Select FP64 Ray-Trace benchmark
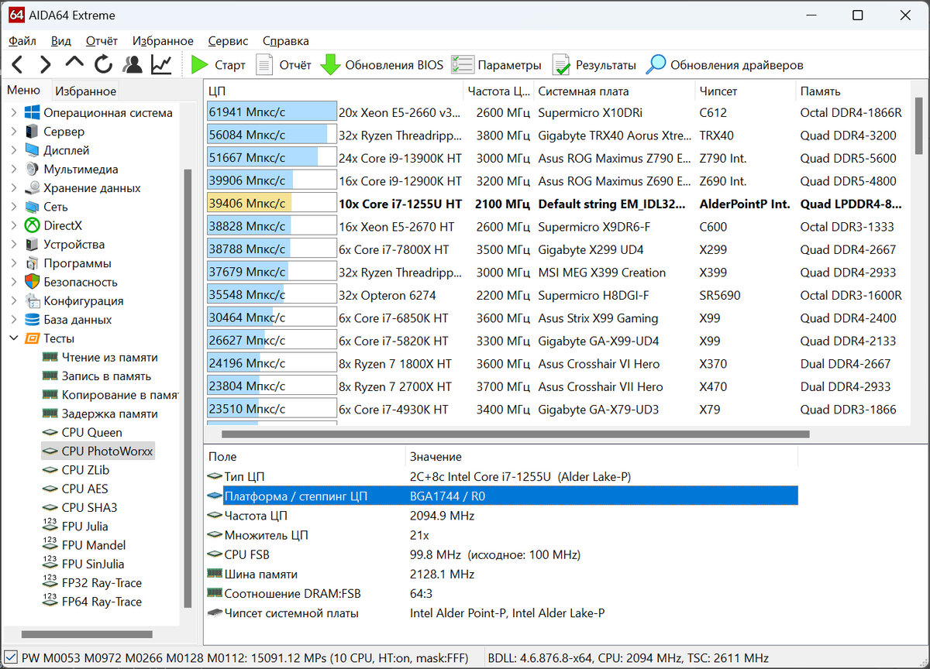The height and width of the screenshot is (669, 930). pyautogui.click(x=102, y=602)
